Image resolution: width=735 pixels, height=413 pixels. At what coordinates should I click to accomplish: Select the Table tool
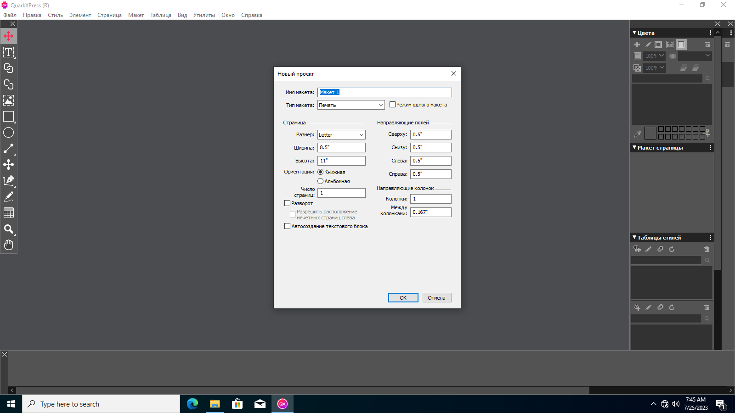click(x=8, y=213)
